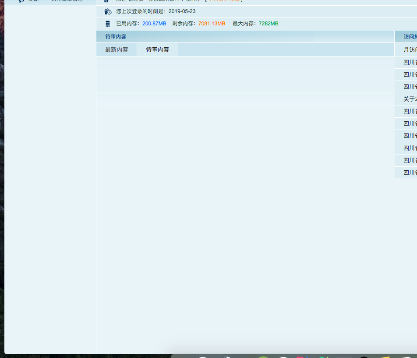This screenshot has width=417, height=358.
Task: Click the last-login clock house icon
Action: [x=108, y=11]
